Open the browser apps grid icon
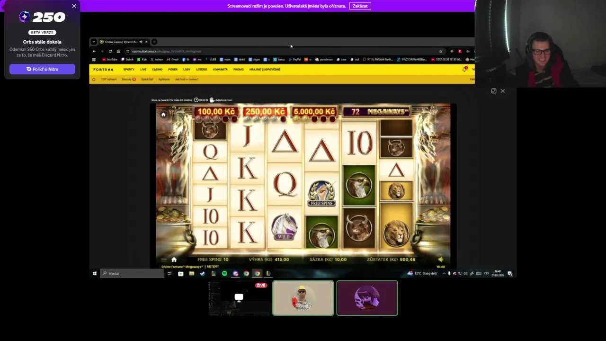 pos(94,60)
